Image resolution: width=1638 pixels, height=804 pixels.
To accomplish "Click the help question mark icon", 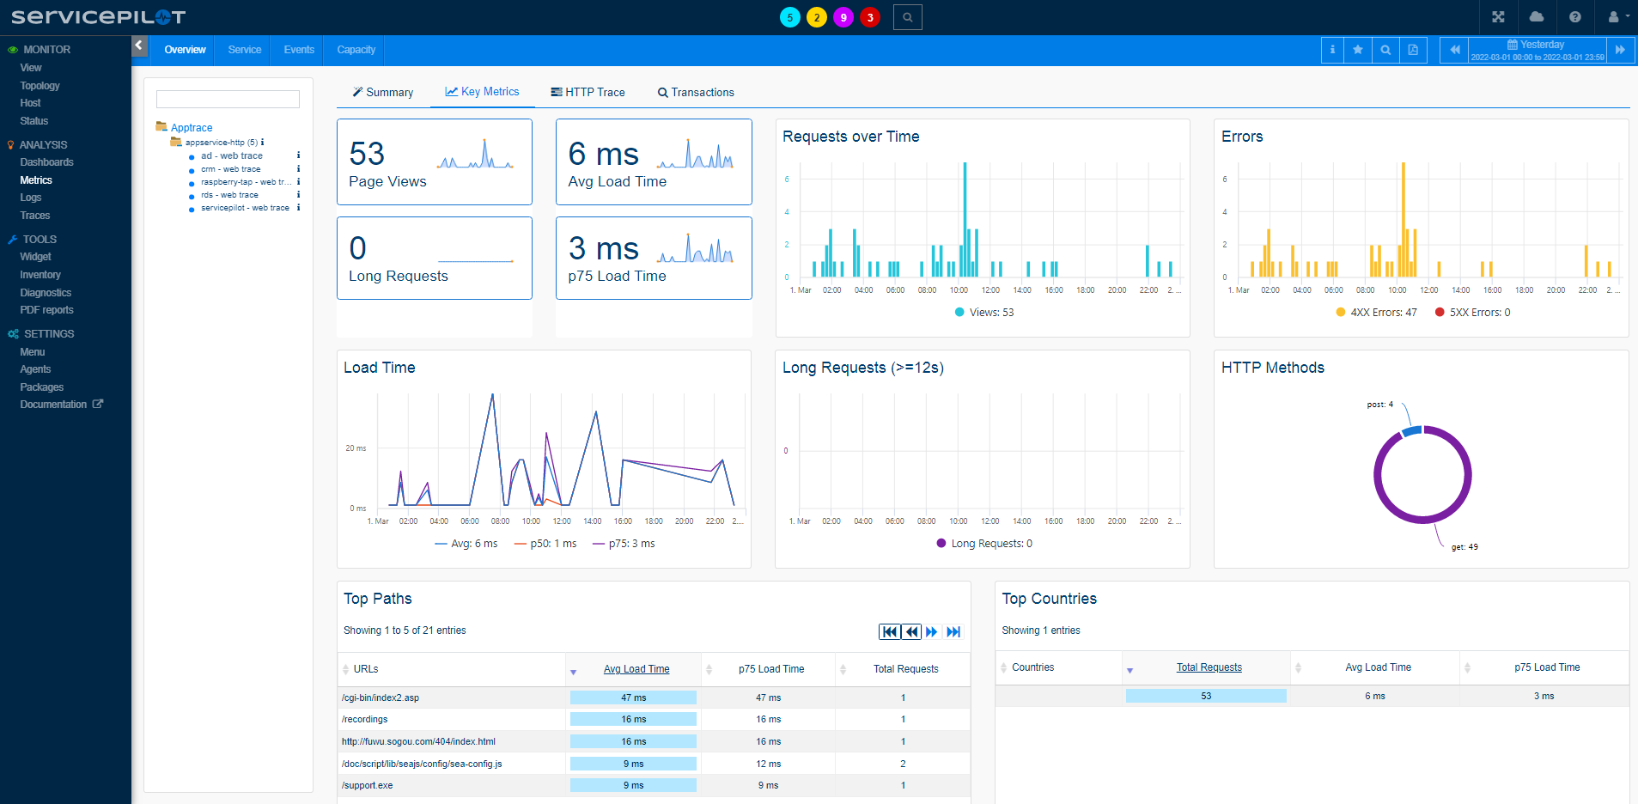I will point(1574,17).
